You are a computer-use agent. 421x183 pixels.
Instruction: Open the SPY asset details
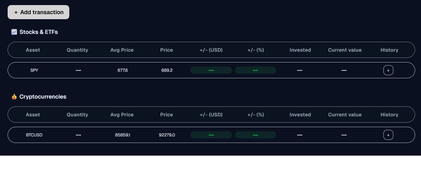pos(34,70)
